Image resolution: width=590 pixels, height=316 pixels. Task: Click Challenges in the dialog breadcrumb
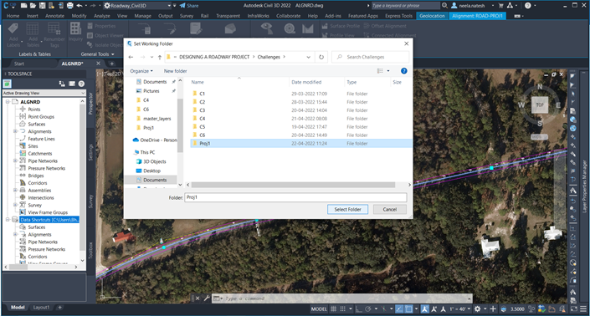click(269, 57)
